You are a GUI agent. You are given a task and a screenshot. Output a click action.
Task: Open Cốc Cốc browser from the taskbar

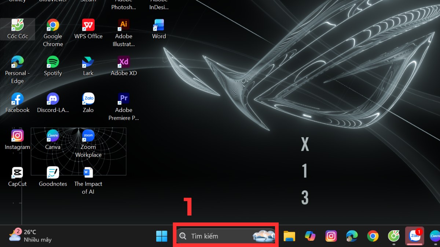[394, 236]
